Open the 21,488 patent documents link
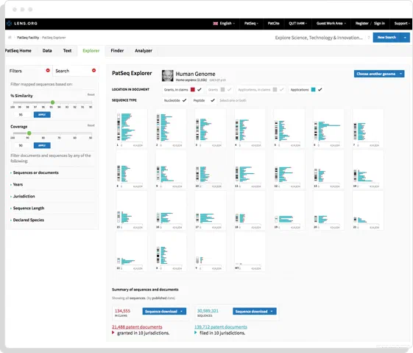The image size is (413, 353). click(137, 327)
